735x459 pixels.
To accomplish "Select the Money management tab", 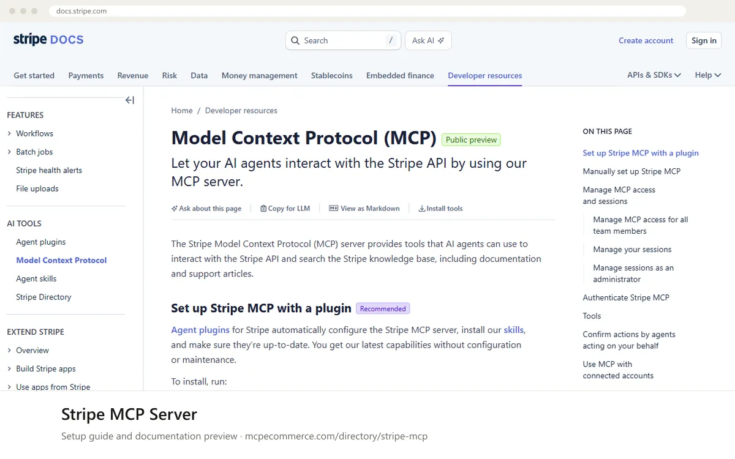I will pos(260,76).
